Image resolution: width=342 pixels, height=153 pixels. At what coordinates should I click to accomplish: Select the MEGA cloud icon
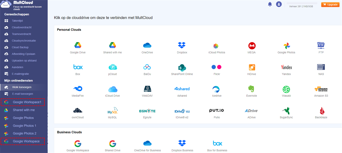pos(252,45)
